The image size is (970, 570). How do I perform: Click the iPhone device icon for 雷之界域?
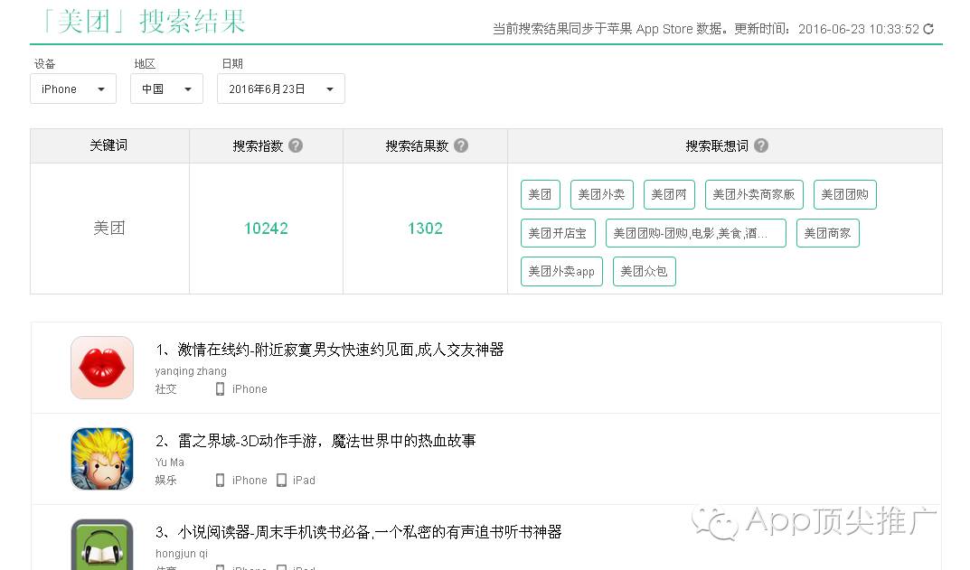[220, 481]
